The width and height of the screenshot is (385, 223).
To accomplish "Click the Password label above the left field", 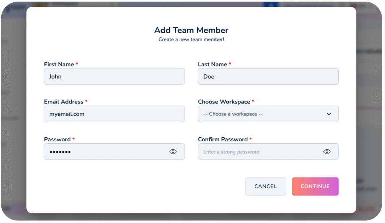I will tap(57, 139).
